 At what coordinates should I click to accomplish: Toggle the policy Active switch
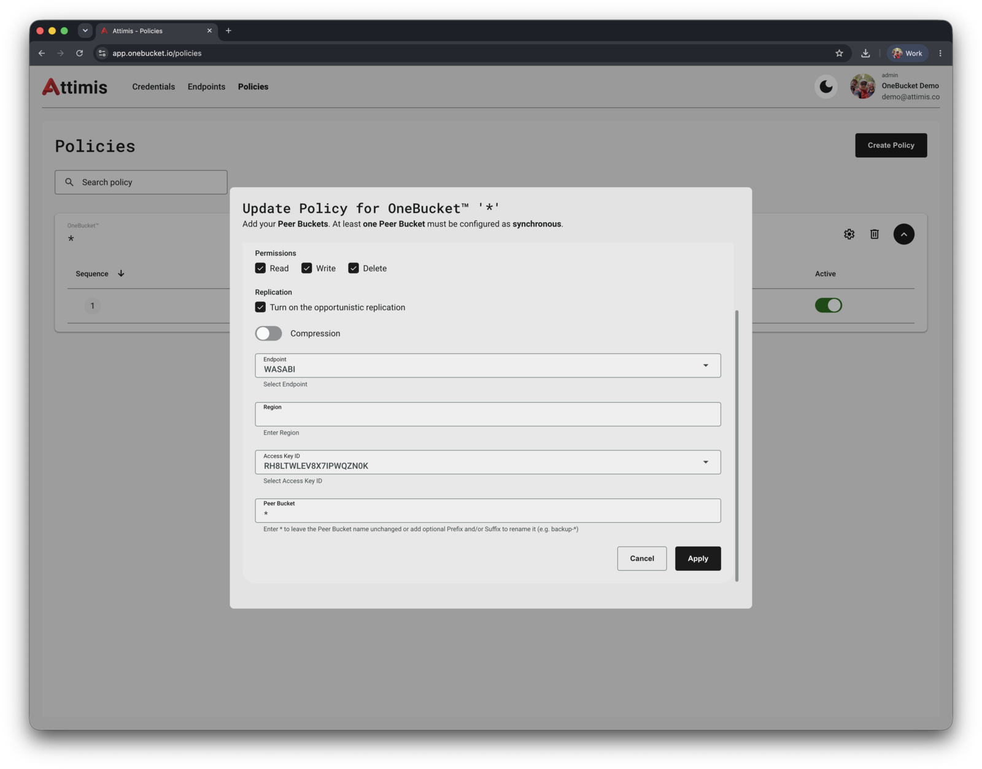pyautogui.click(x=828, y=305)
